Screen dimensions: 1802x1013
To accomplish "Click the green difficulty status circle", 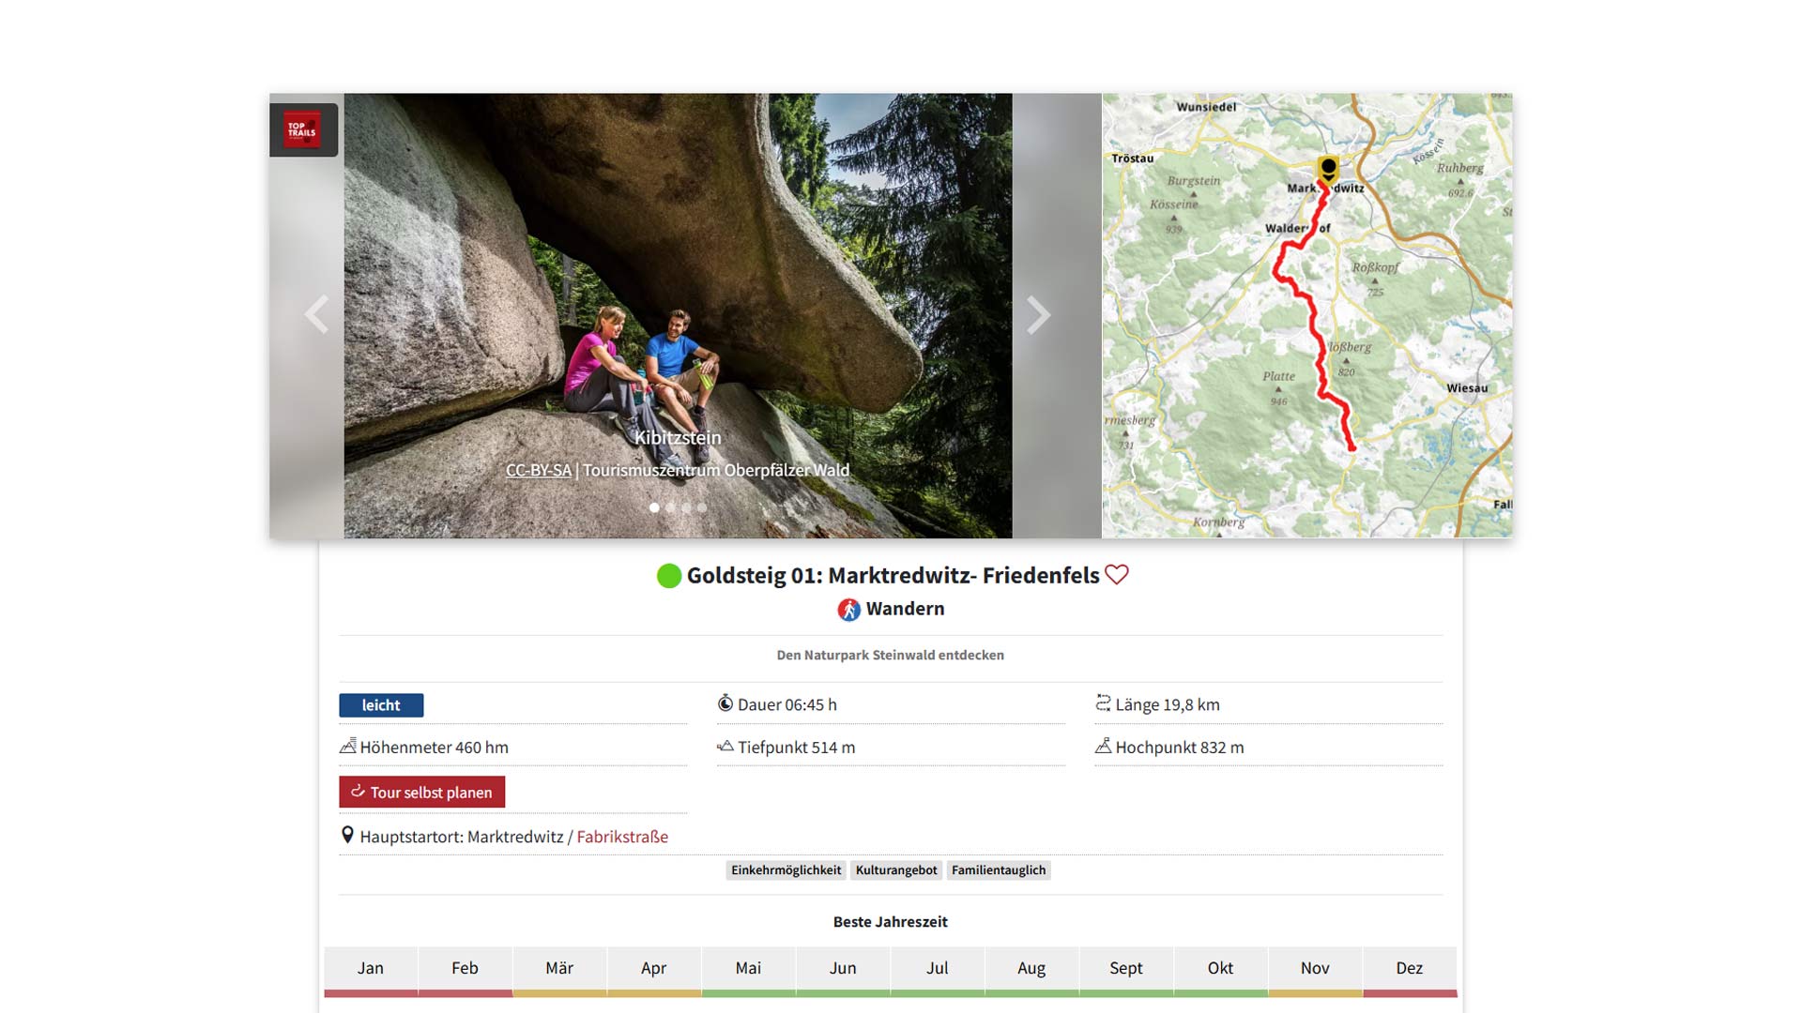I will (669, 576).
